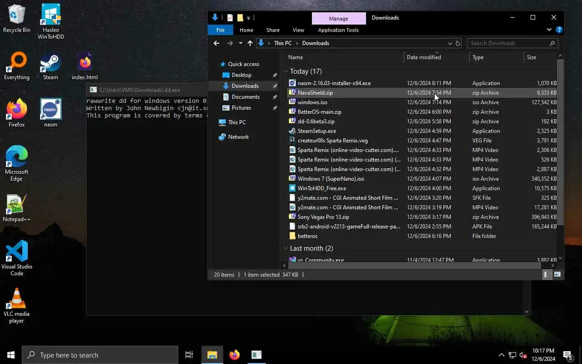Open the Application Tools tab
The width and height of the screenshot is (582, 364).
click(338, 30)
